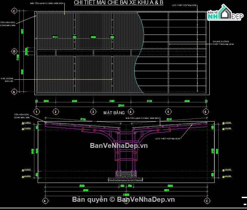Screen dimensions: 247x210
Task: Select the 'LITO THÉP HỘP MẠ KẼM' note in the section
Action: 167,139
